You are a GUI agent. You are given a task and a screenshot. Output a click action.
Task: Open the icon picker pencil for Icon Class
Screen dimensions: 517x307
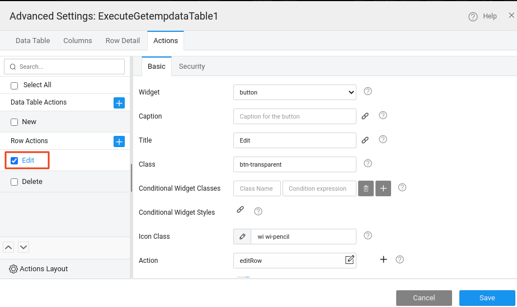click(242, 237)
